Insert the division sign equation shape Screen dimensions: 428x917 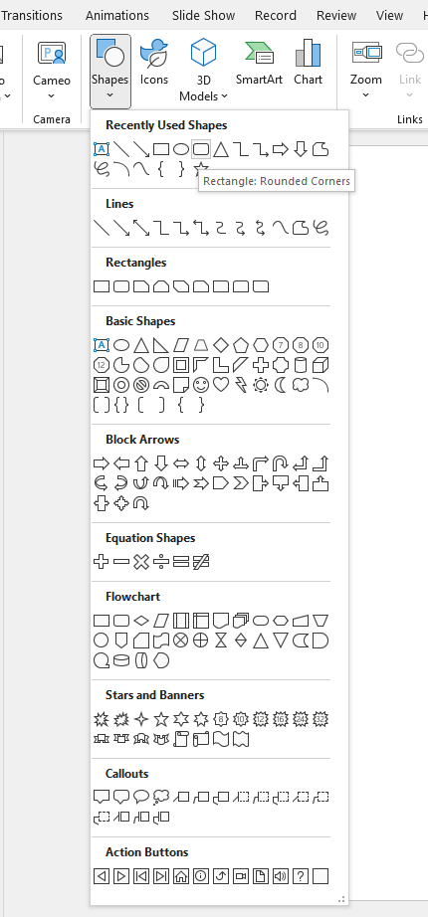[161, 562]
